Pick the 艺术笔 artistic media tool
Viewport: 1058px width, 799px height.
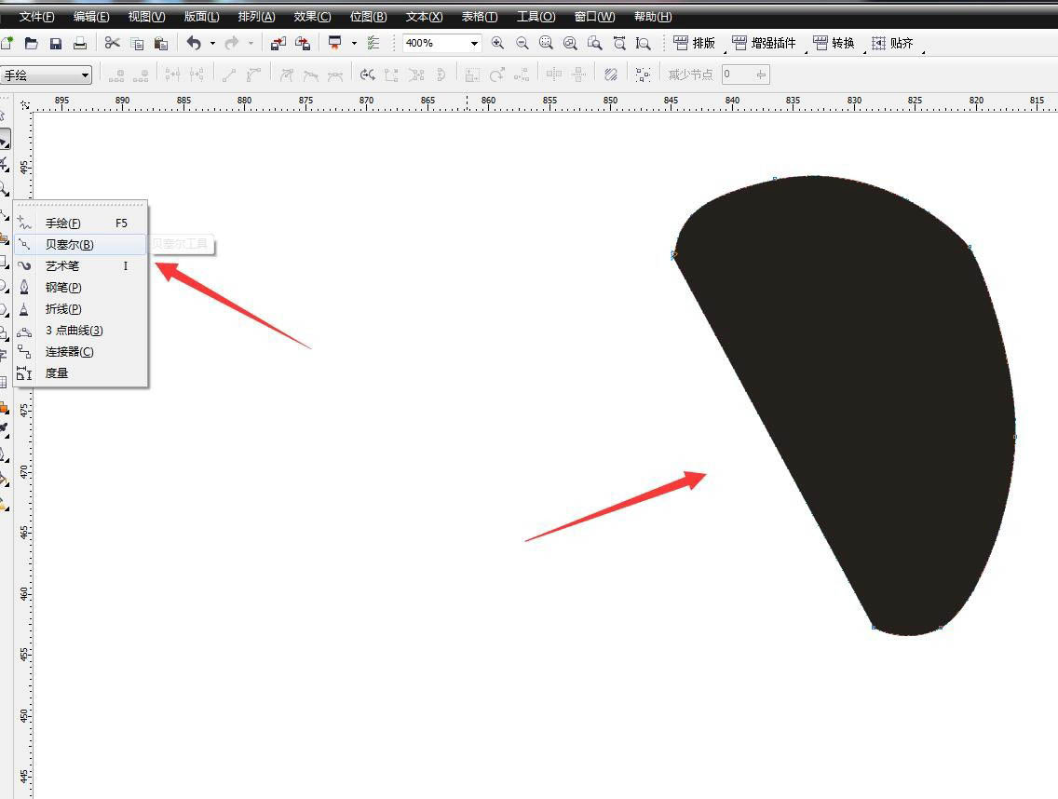pos(61,266)
